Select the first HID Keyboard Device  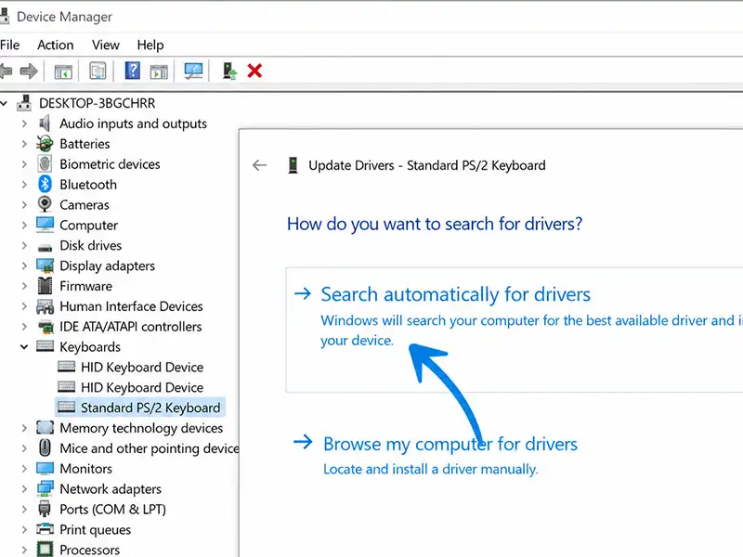142,367
